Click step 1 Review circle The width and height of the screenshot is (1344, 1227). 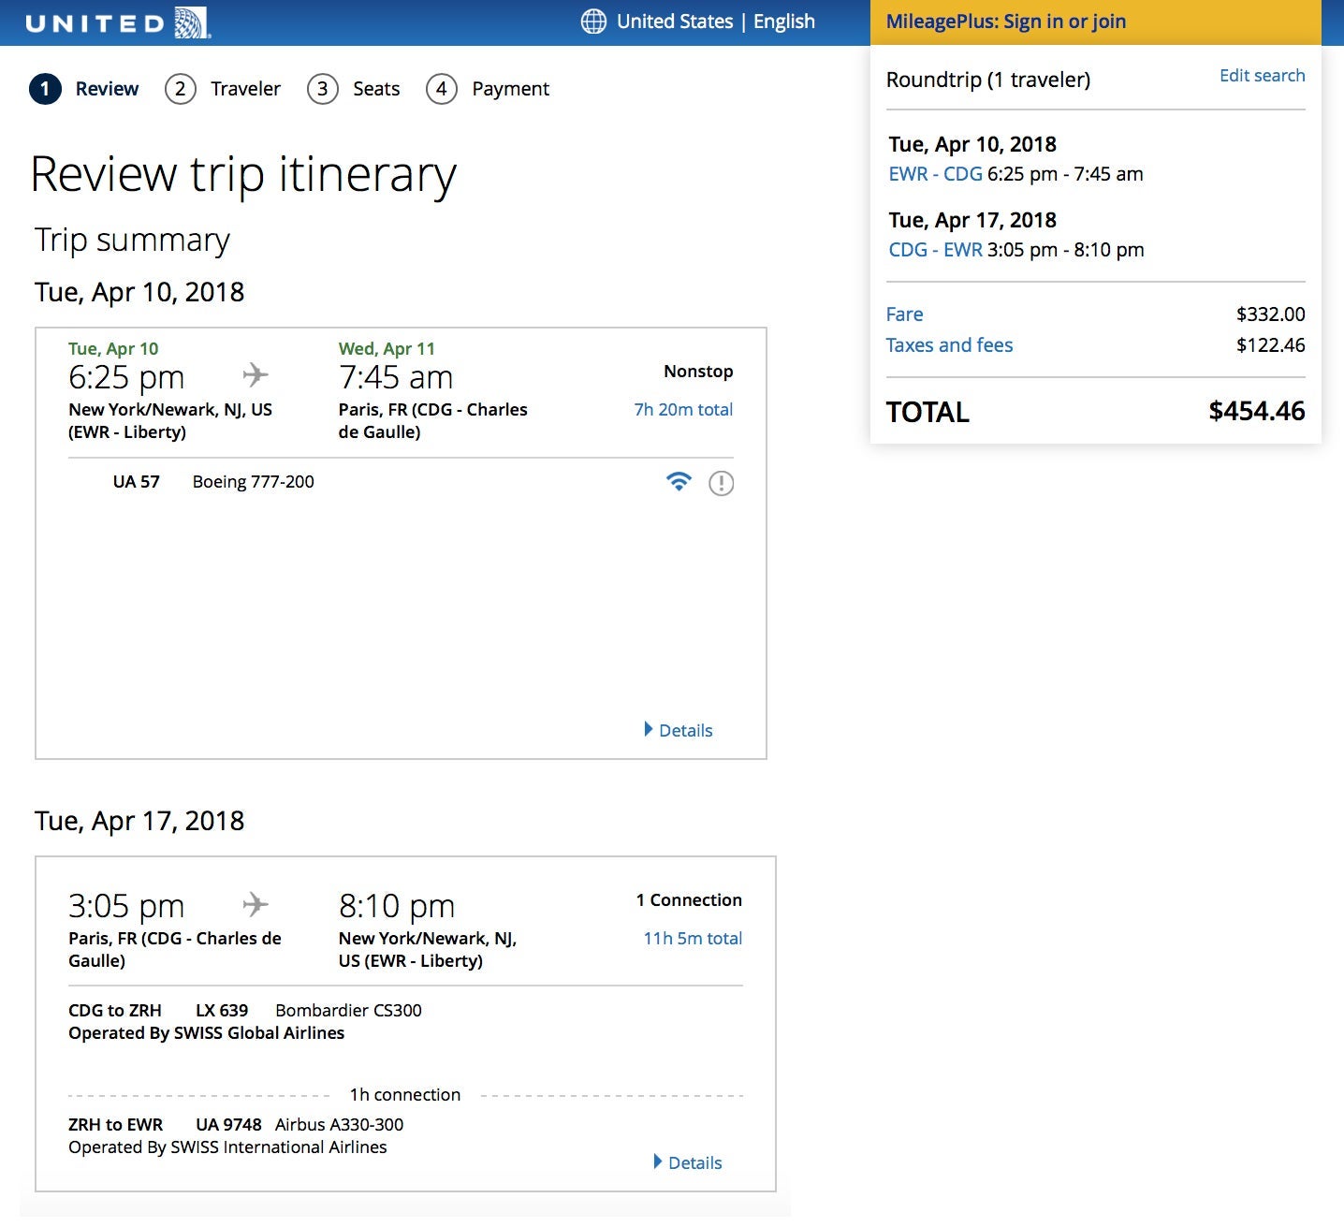pyautogui.click(x=45, y=89)
